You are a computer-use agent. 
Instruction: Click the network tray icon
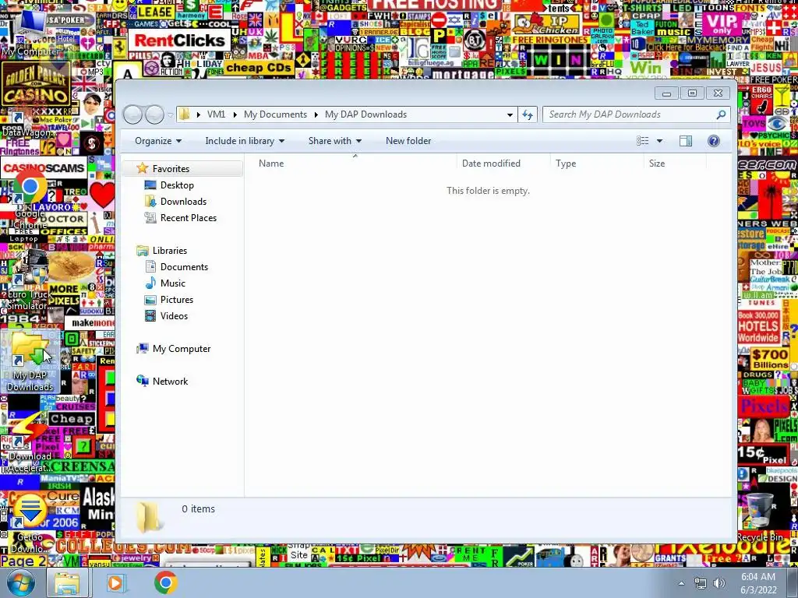tap(701, 583)
